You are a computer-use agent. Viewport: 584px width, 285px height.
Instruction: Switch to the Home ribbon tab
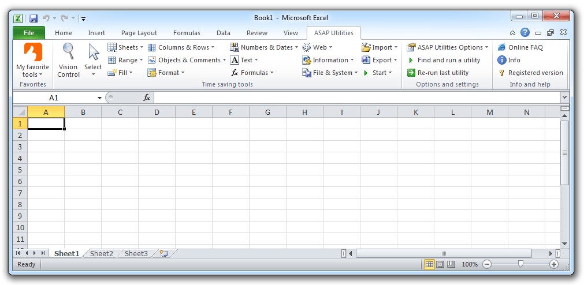pos(64,33)
